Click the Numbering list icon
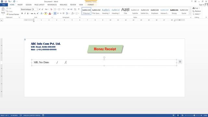 click(59, 9)
